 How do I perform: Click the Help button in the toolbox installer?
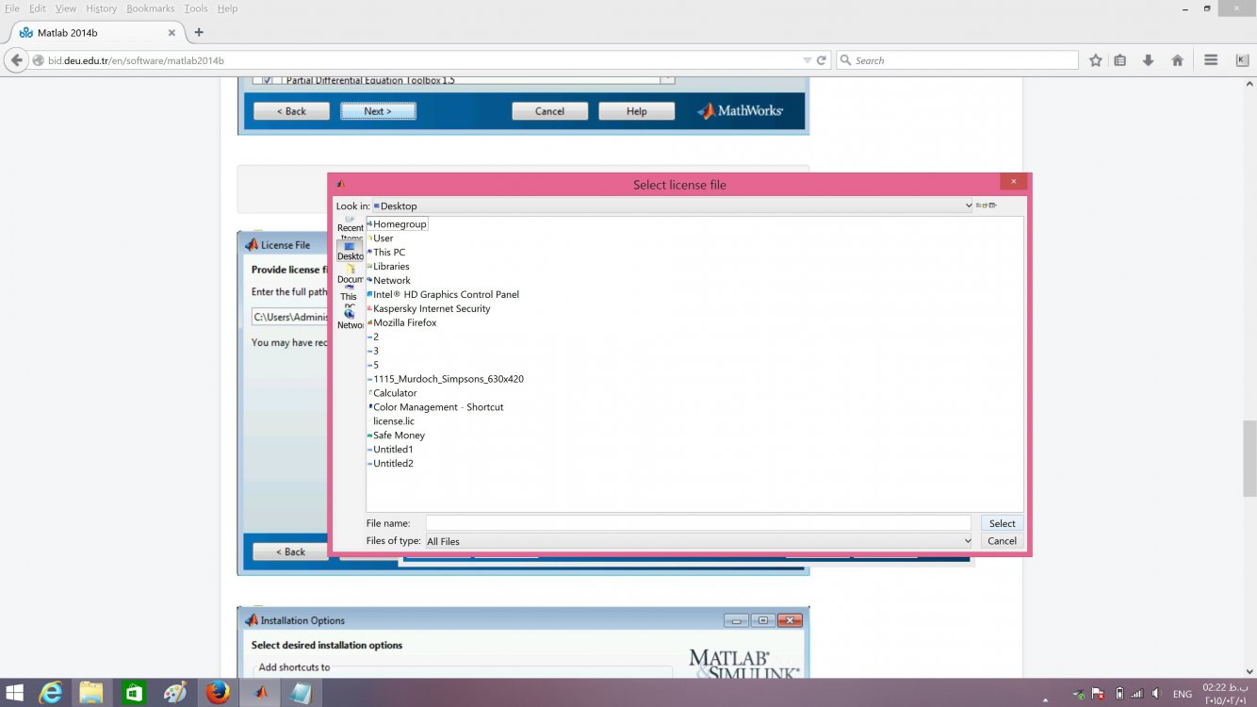[637, 111]
